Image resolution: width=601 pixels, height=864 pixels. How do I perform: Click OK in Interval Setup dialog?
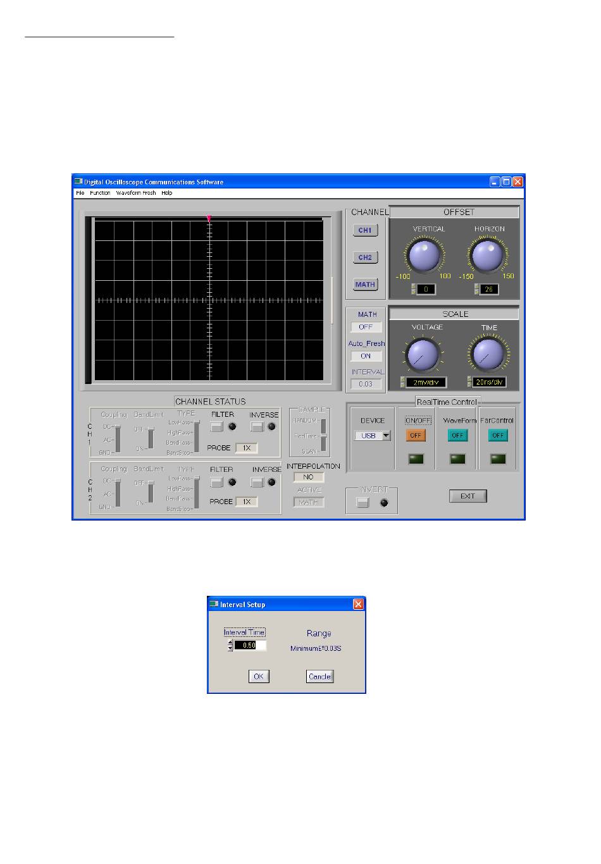point(259,677)
